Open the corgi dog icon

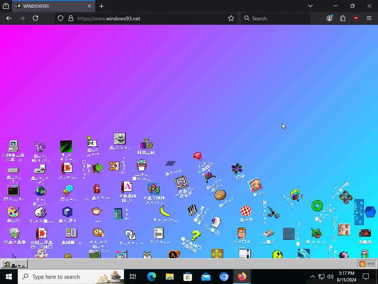tap(114, 166)
